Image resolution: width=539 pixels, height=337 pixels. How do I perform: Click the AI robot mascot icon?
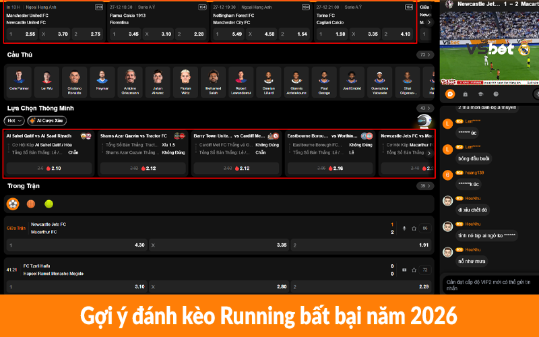point(424,121)
